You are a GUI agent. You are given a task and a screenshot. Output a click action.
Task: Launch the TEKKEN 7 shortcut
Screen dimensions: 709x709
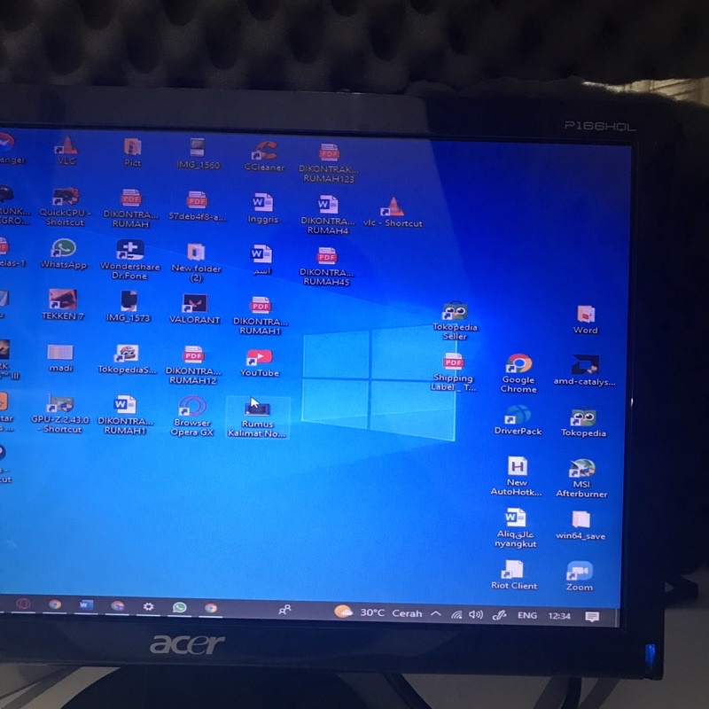63,305
